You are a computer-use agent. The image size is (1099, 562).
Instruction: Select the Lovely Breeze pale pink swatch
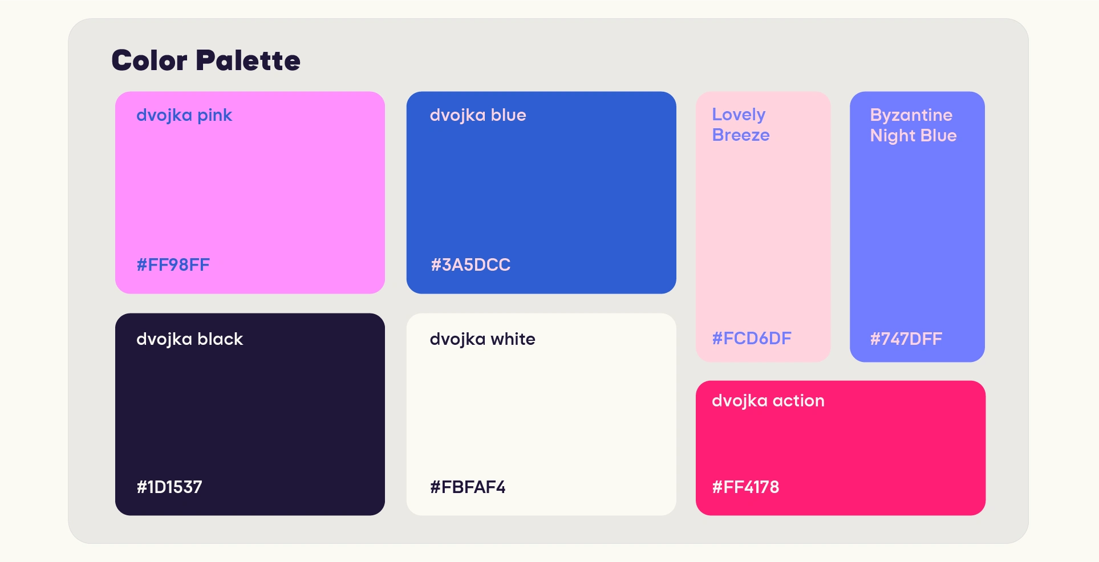[763, 227]
